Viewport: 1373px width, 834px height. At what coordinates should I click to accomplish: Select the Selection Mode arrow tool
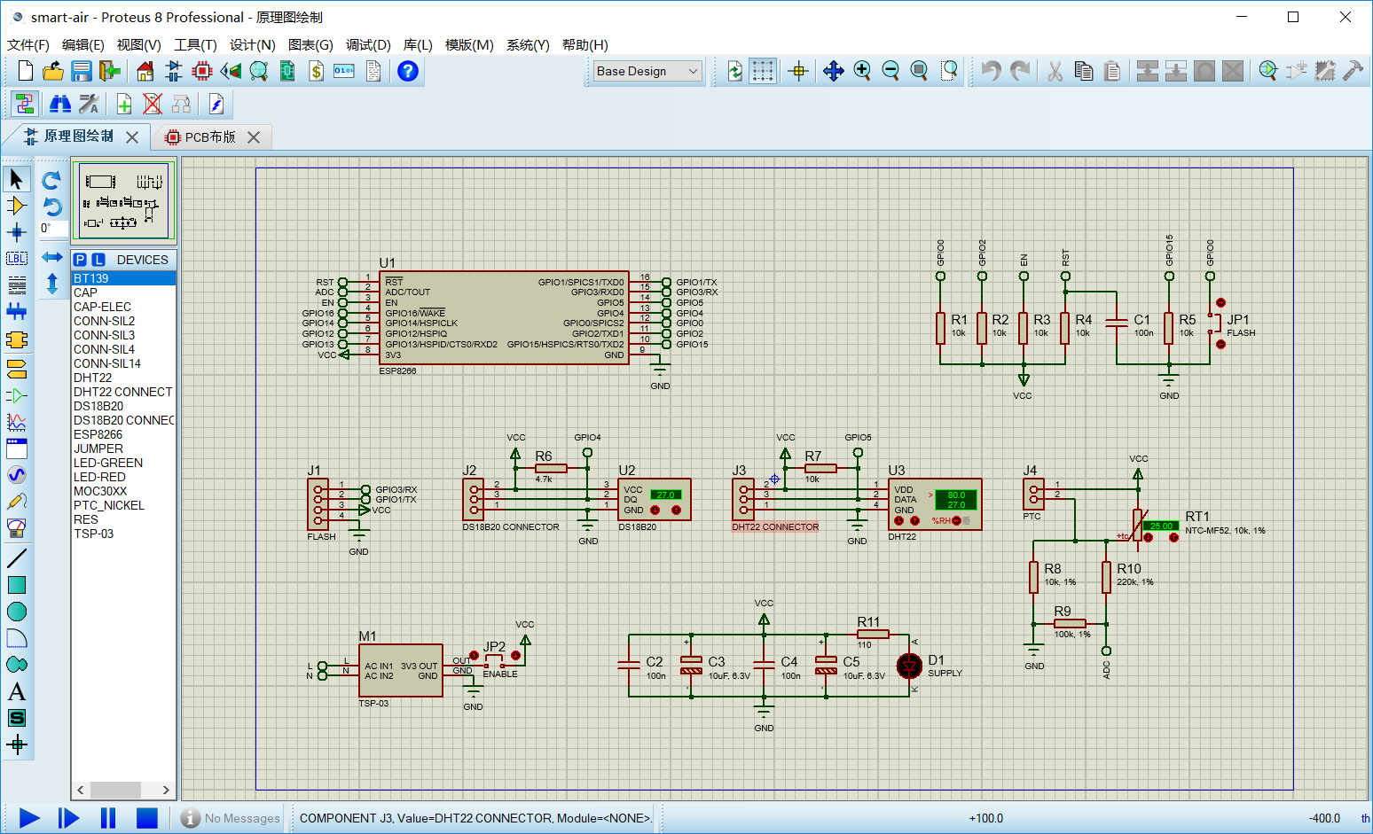click(x=16, y=179)
